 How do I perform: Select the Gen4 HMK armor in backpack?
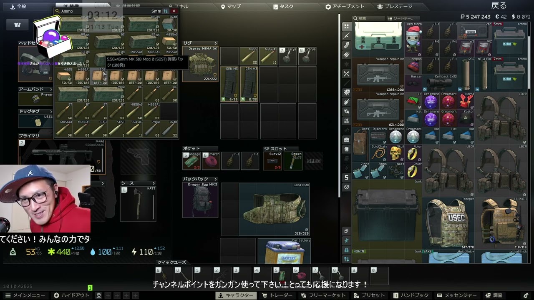point(274,209)
